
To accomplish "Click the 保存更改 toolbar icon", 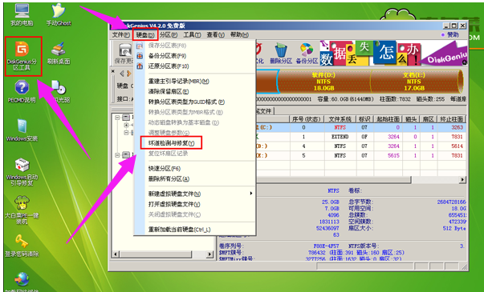I will [124, 53].
